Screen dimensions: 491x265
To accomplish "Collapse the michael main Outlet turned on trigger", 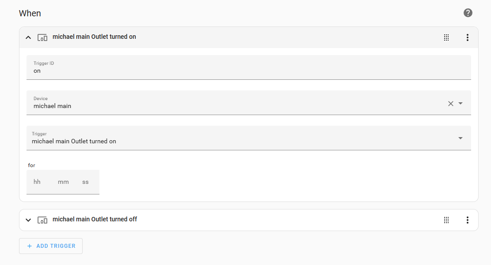I will tap(28, 37).
